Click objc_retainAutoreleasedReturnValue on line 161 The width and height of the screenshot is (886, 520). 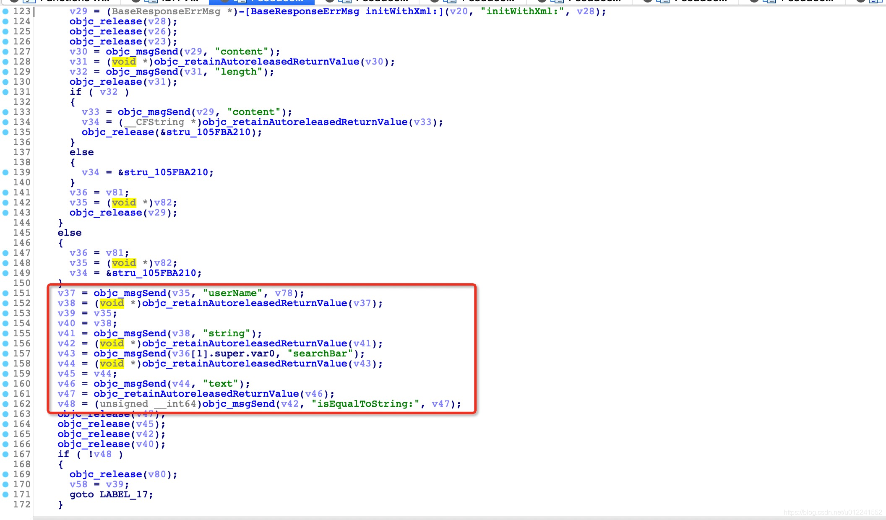tap(196, 394)
